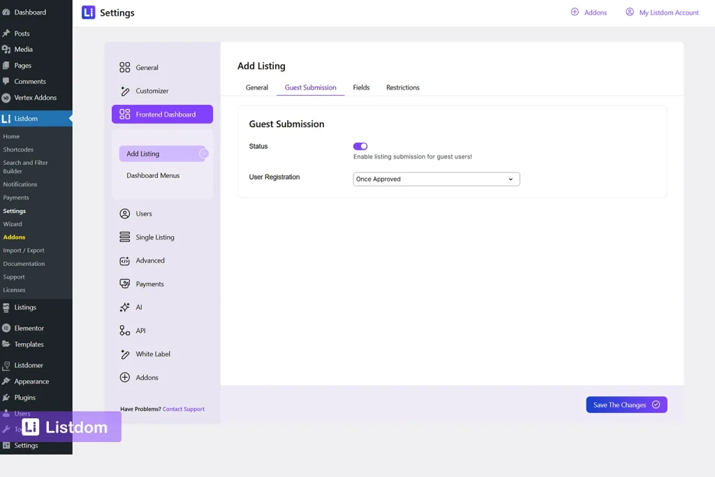Open yellow Addons item in Listdom submenu
The image size is (715, 477).
tap(14, 237)
